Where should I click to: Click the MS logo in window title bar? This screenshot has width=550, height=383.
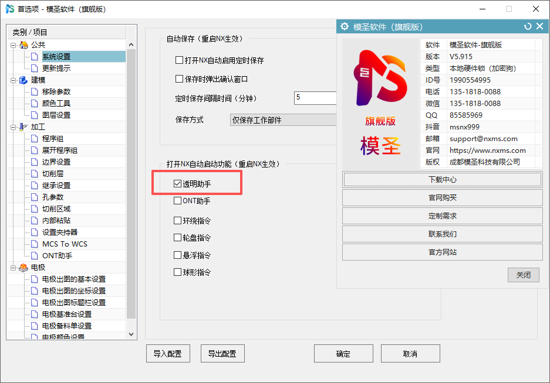coord(10,9)
